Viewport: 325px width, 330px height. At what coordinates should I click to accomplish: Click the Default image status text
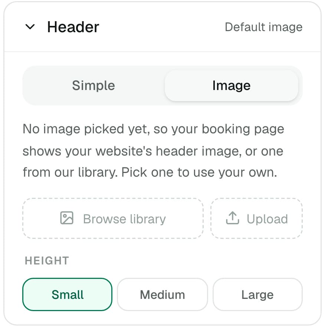click(264, 27)
